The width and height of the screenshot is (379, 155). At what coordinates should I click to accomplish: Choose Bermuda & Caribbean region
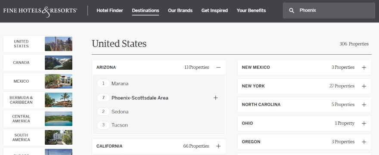pyautogui.click(x=38, y=100)
